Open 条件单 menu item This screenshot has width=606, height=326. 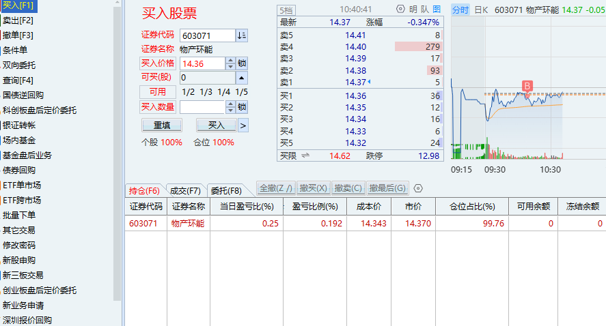(x=14, y=50)
